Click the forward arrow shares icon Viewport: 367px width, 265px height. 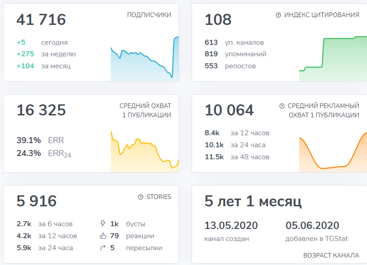[x=103, y=247]
